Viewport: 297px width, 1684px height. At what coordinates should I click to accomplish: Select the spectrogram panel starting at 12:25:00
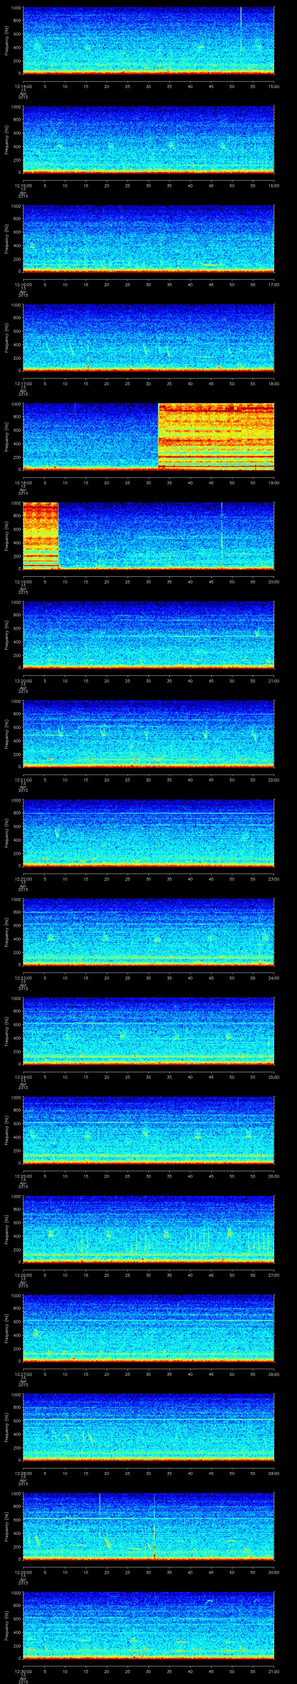coord(149,1130)
